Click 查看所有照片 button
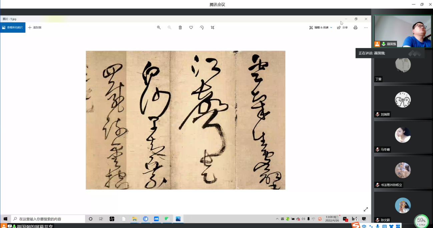 13,28
